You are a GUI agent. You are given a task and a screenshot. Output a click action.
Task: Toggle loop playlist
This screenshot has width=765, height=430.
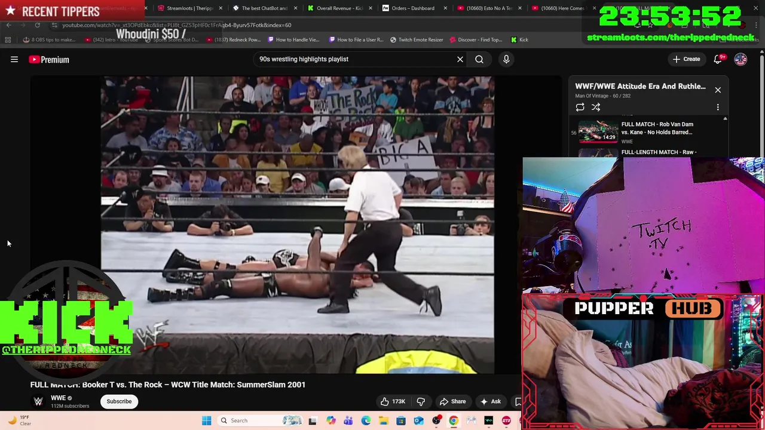click(x=580, y=107)
